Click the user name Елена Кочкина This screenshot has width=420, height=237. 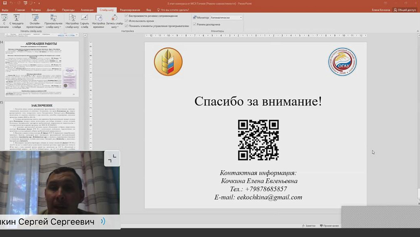pos(381,10)
